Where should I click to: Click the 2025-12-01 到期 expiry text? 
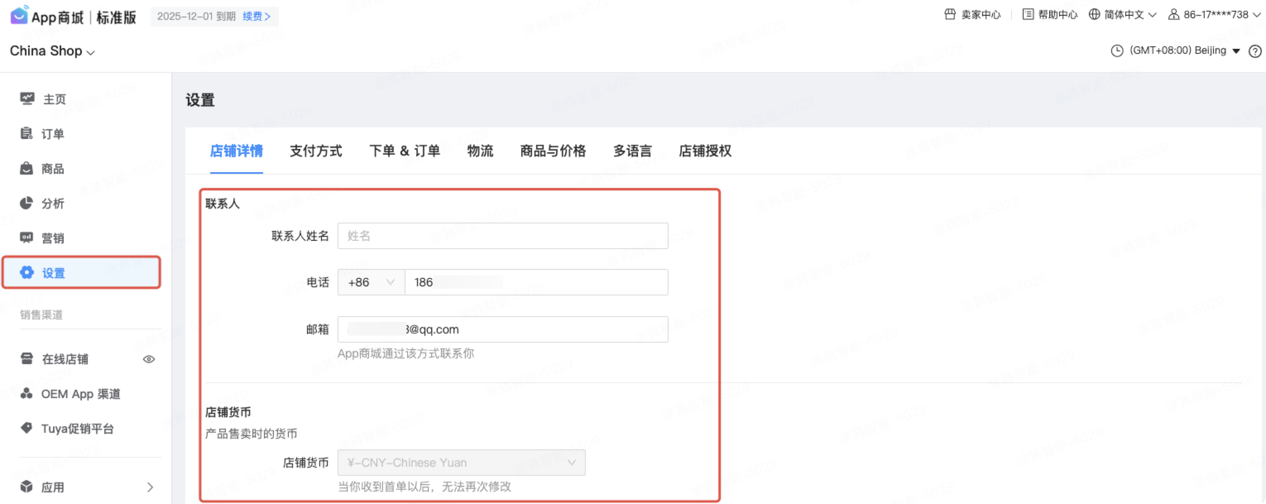coord(197,16)
